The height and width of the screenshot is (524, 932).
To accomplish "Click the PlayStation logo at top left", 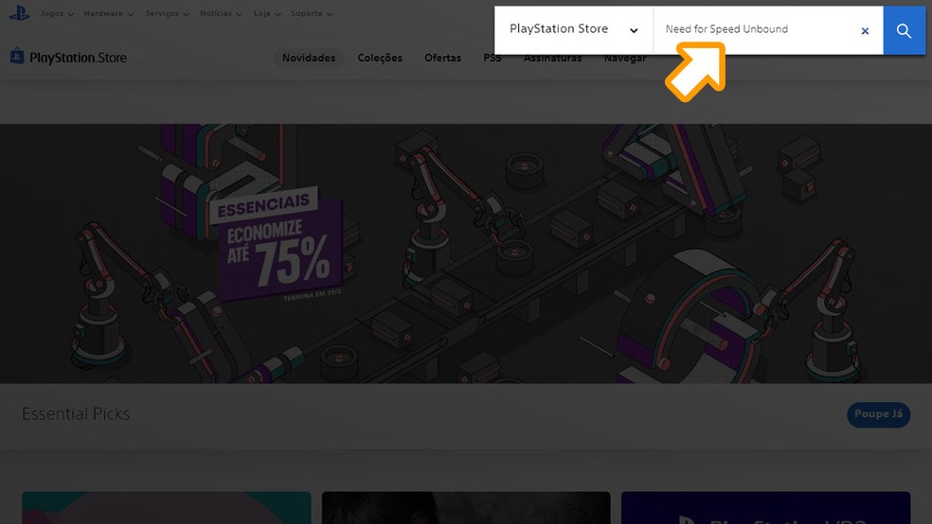I will (19, 13).
